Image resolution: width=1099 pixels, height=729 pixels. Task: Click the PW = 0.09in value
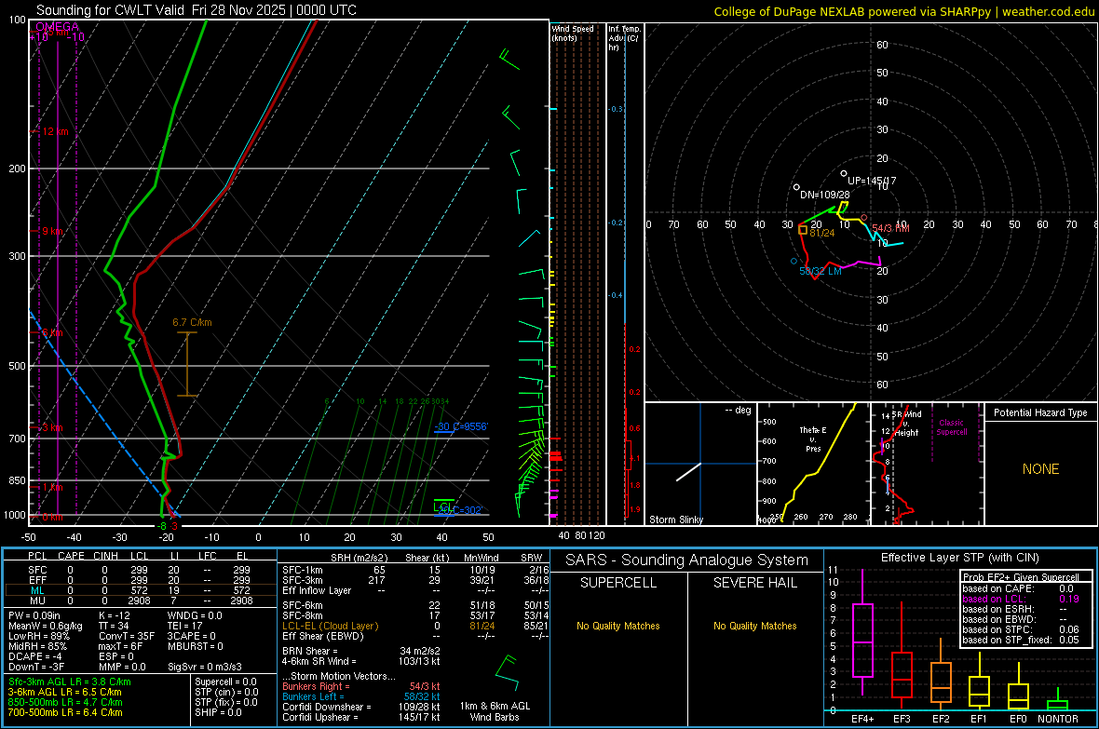pyautogui.click(x=34, y=615)
